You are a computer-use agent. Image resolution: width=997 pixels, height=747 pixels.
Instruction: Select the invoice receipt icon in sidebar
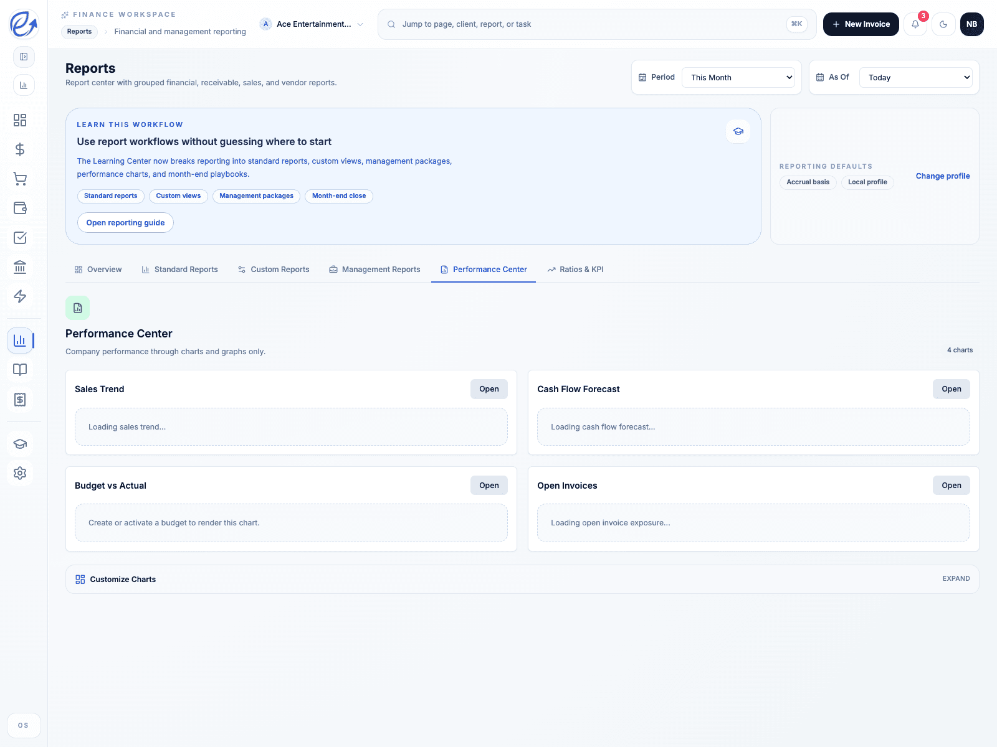tap(21, 399)
